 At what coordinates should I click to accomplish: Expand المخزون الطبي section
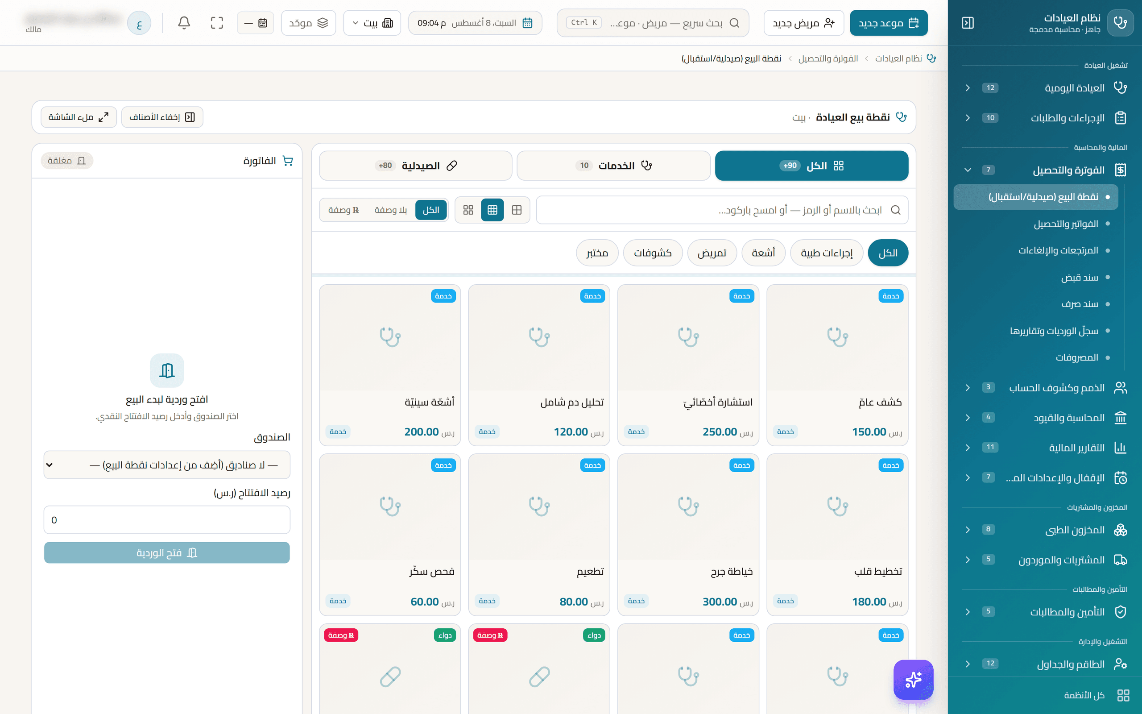(x=1044, y=530)
